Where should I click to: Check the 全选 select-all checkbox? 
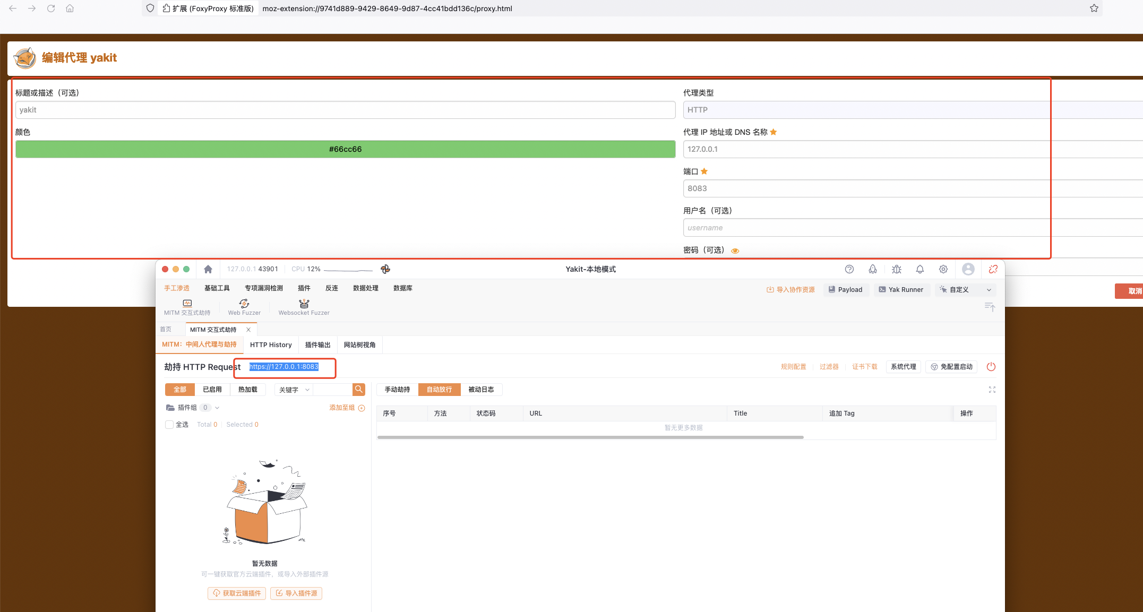point(169,425)
